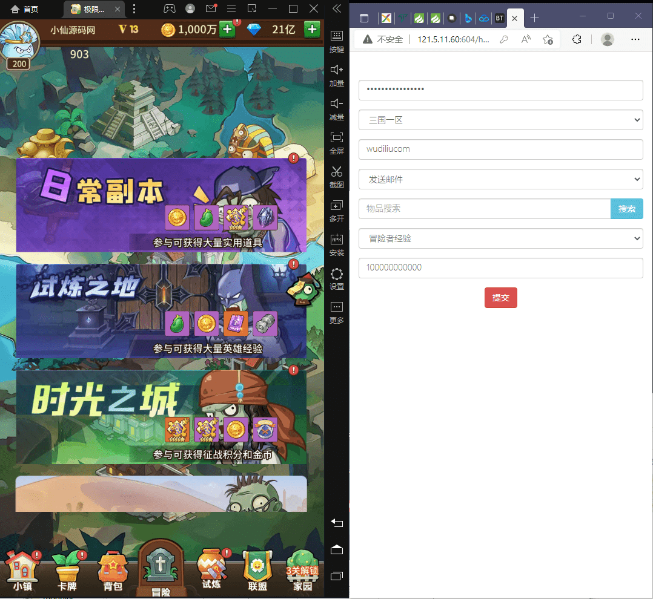The width and height of the screenshot is (653, 599).
Task: Open 背包 backpack in bottom navigation
Action: pyautogui.click(x=113, y=571)
